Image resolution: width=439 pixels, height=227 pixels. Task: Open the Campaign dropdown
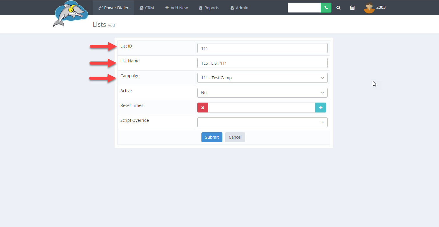click(262, 78)
